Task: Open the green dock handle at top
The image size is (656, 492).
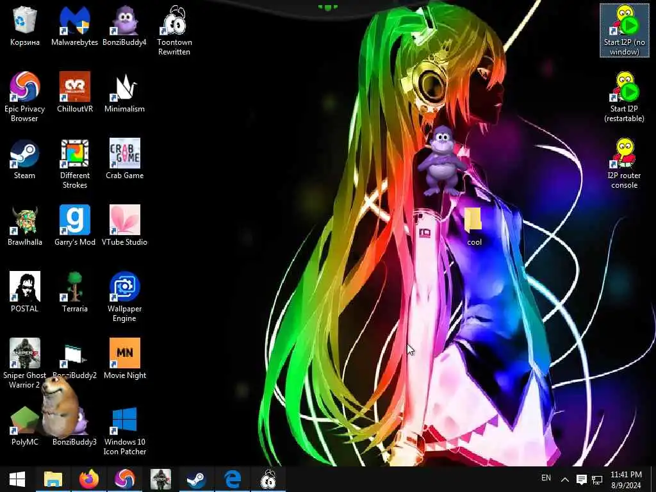Action: click(328, 7)
